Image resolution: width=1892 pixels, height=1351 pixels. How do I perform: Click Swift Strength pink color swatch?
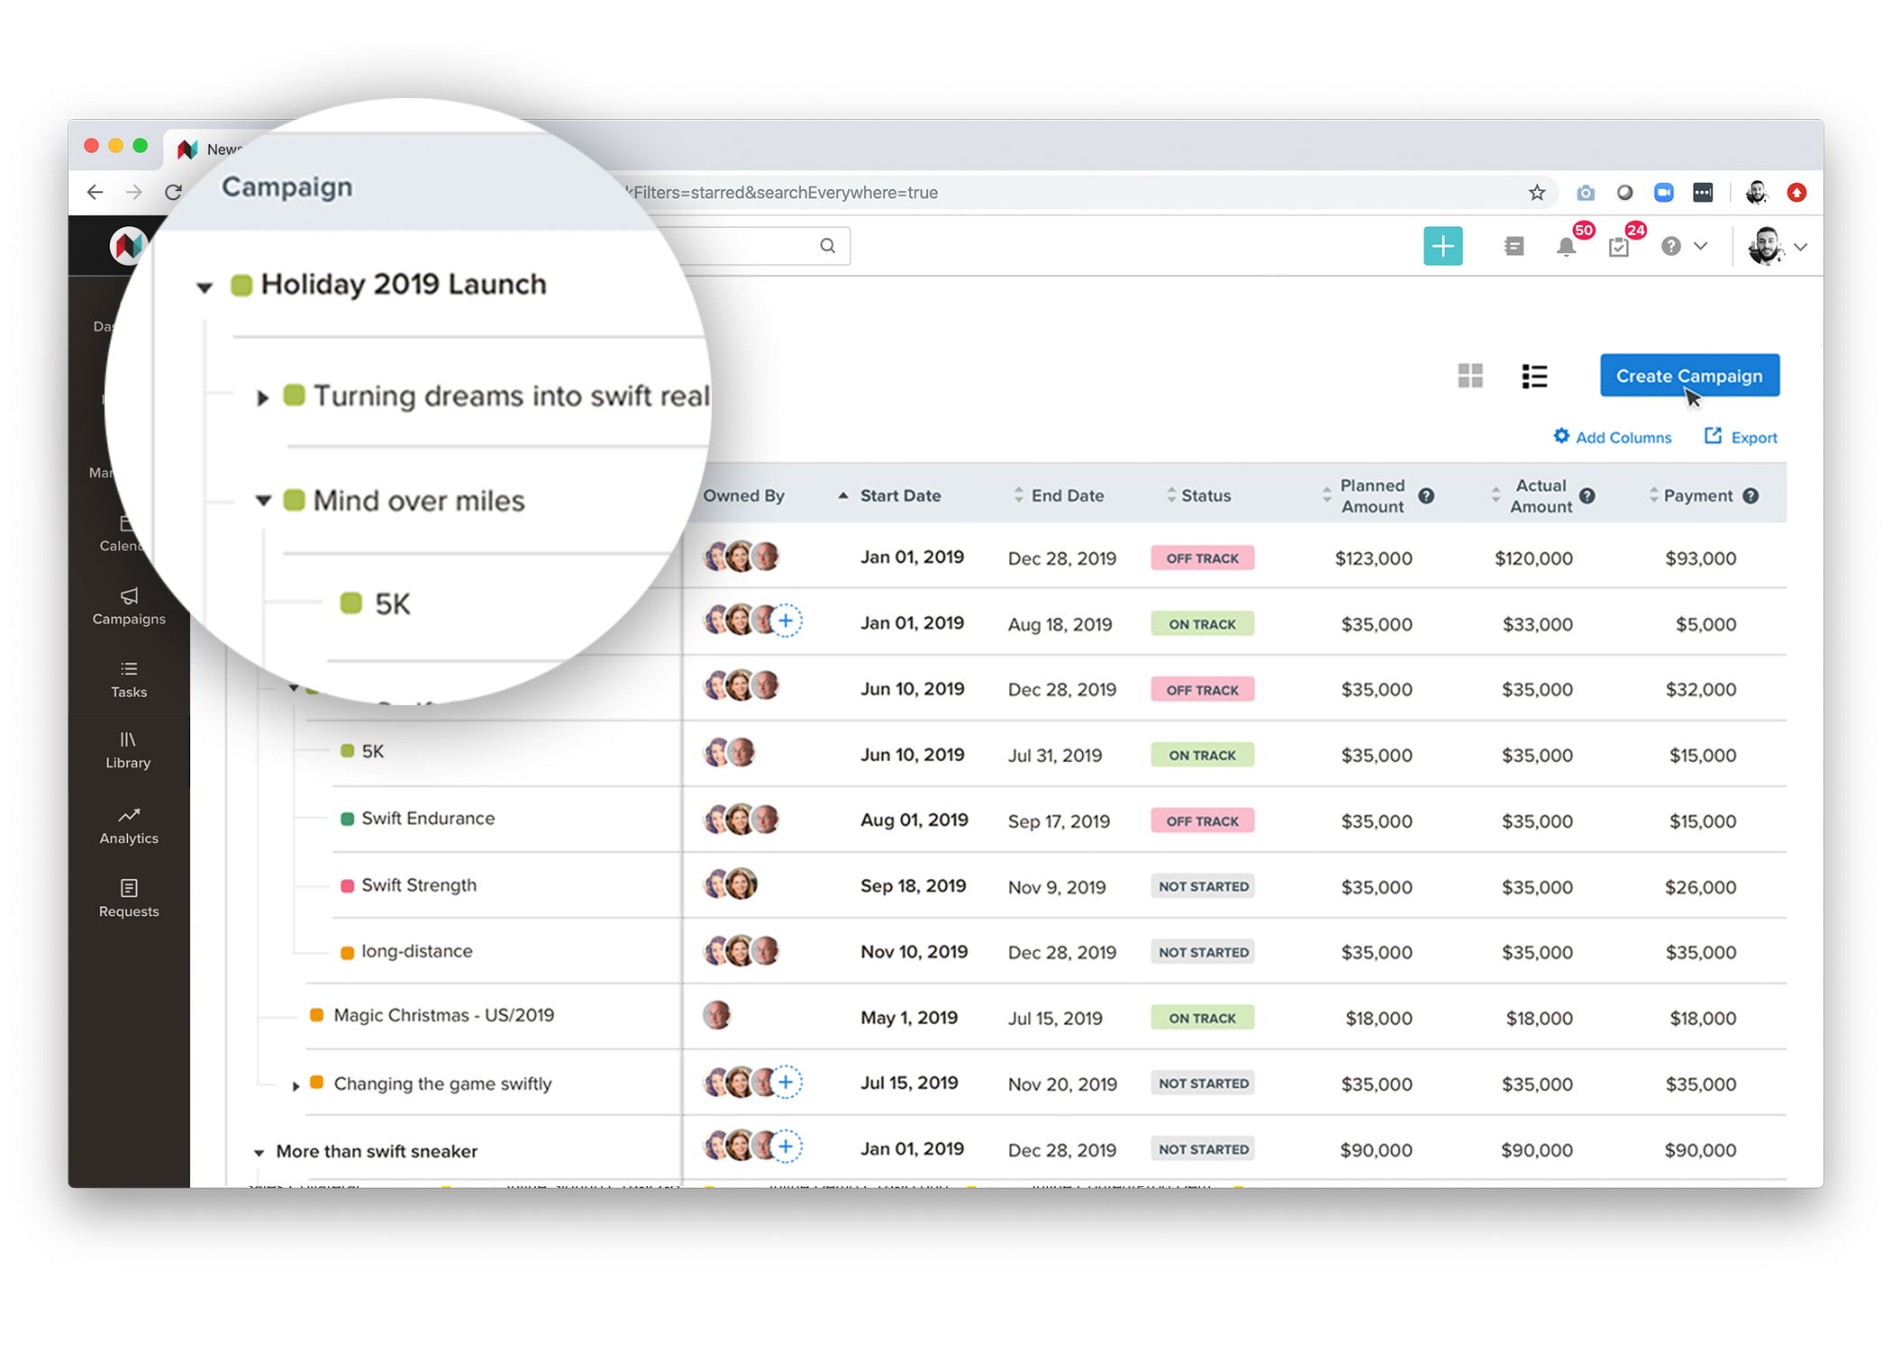347,885
